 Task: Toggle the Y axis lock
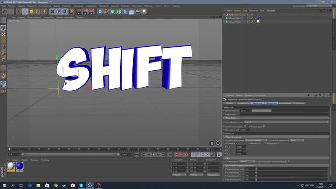tap(59, 12)
